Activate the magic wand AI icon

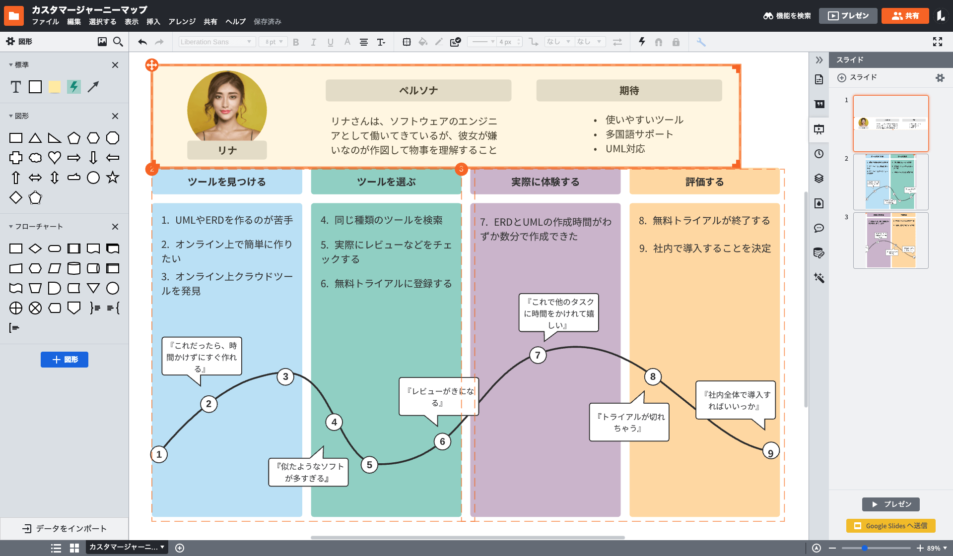pos(819,278)
